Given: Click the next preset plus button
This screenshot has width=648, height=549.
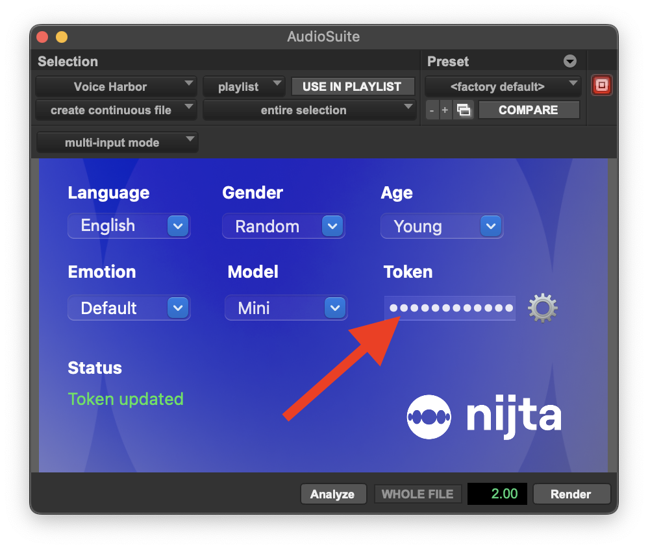Looking at the screenshot, I should coord(445,110).
